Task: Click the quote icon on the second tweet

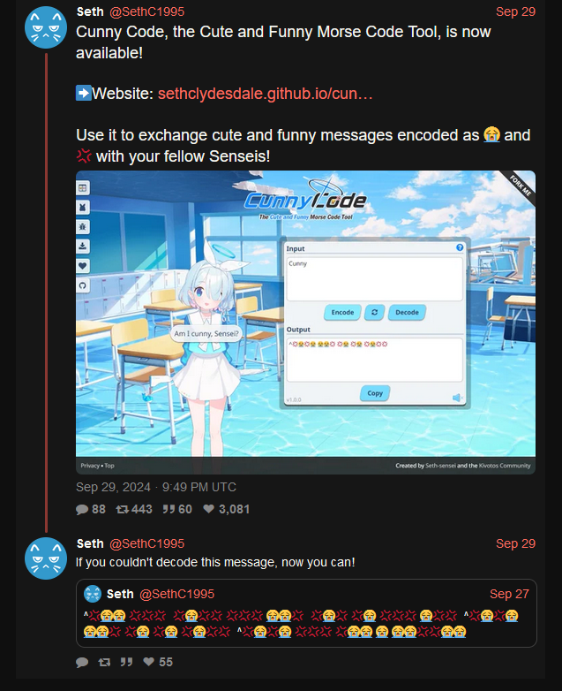Action: coord(127,662)
